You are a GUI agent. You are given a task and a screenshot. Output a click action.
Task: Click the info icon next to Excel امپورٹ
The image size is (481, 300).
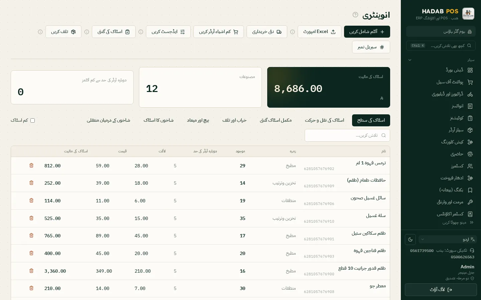(293, 32)
